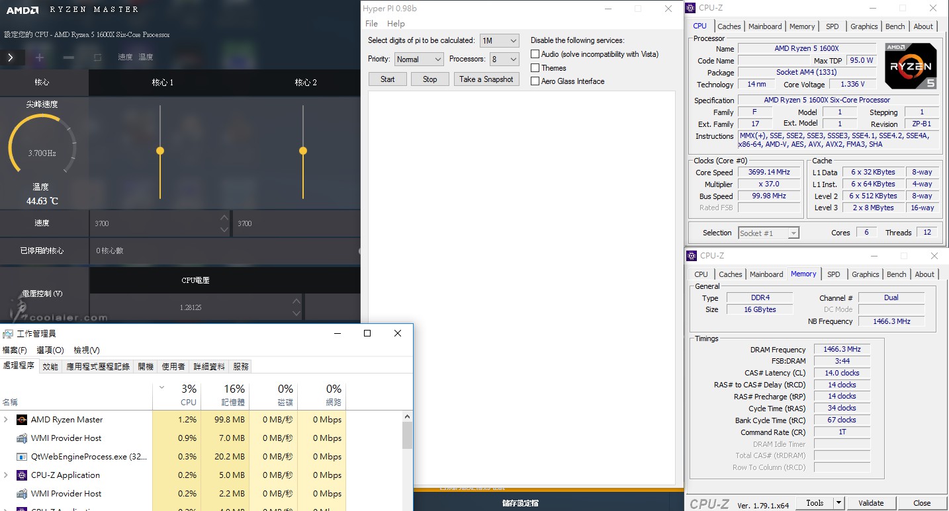Decrease Core 1 speed with down arrow

(x=224, y=229)
